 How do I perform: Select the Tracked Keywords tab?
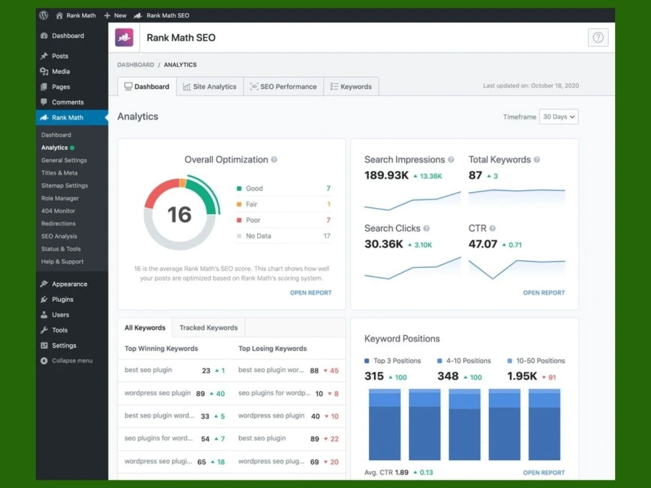pyautogui.click(x=208, y=328)
